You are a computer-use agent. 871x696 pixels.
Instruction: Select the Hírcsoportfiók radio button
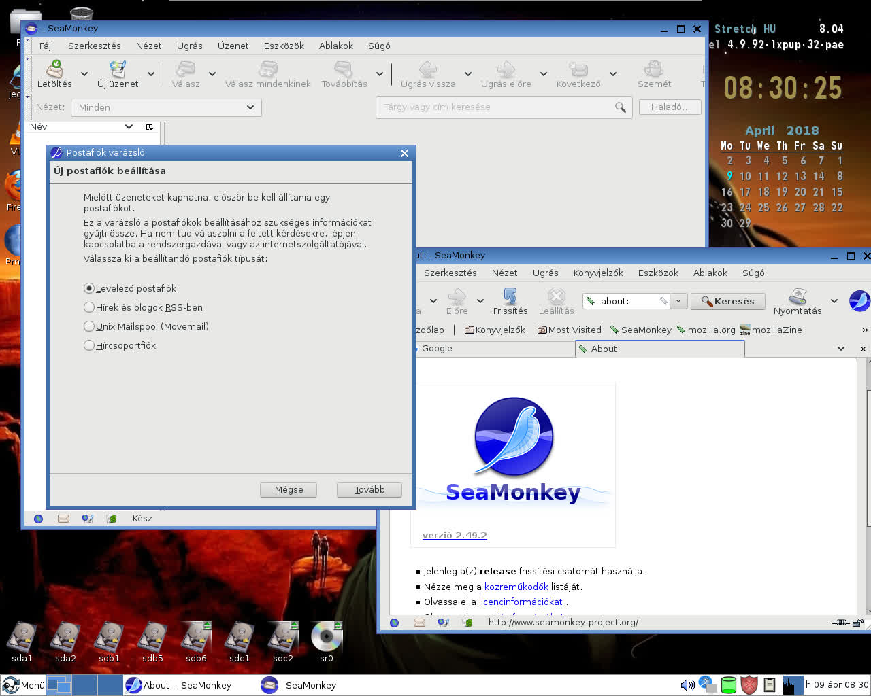pyautogui.click(x=89, y=346)
